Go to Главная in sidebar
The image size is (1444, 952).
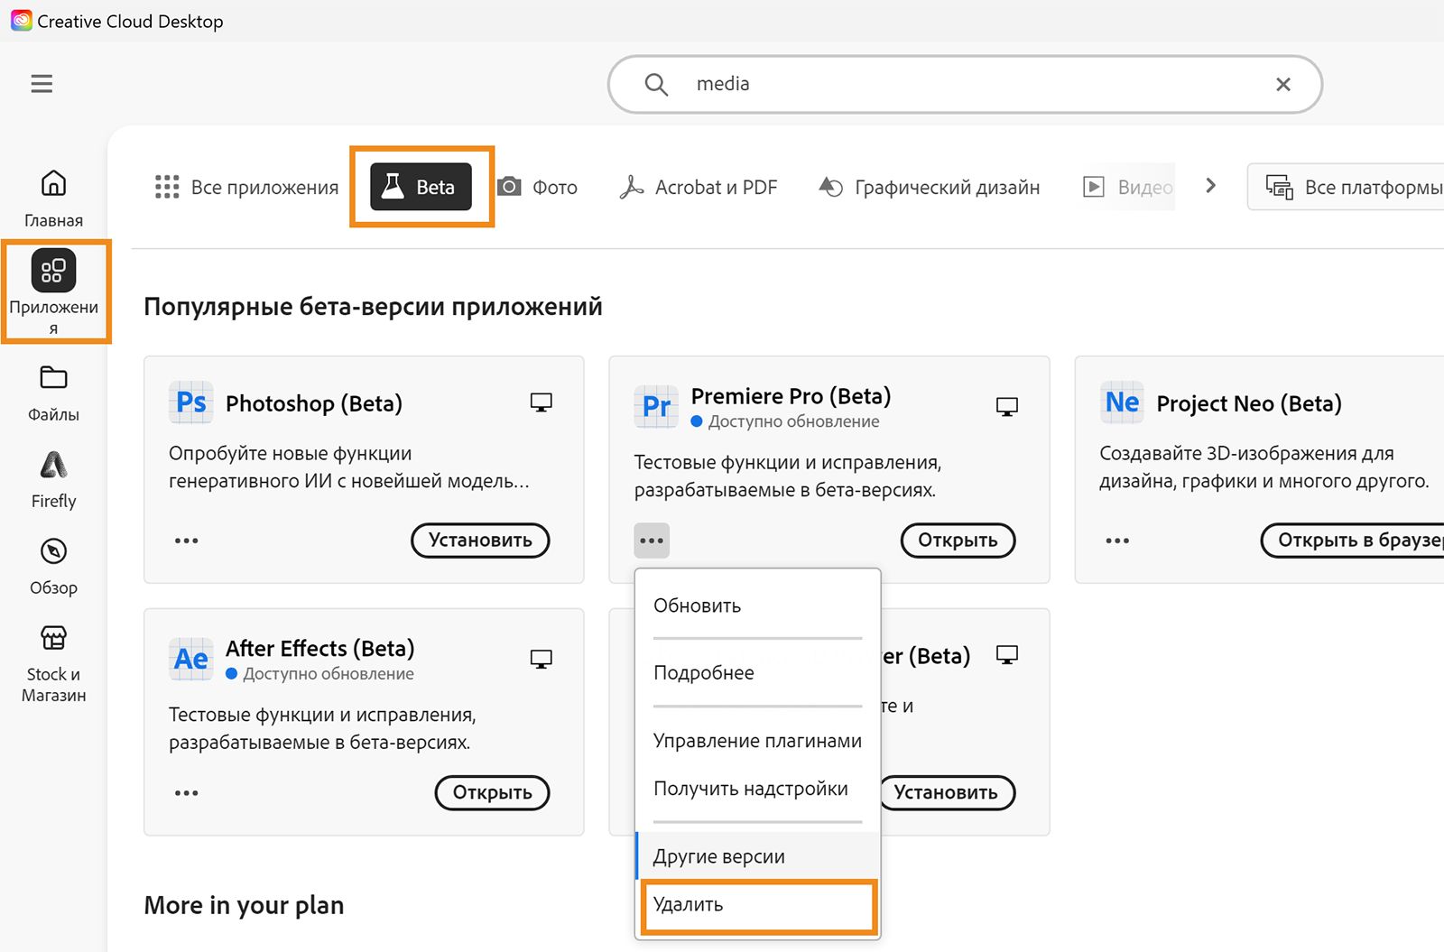tap(53, 199)
